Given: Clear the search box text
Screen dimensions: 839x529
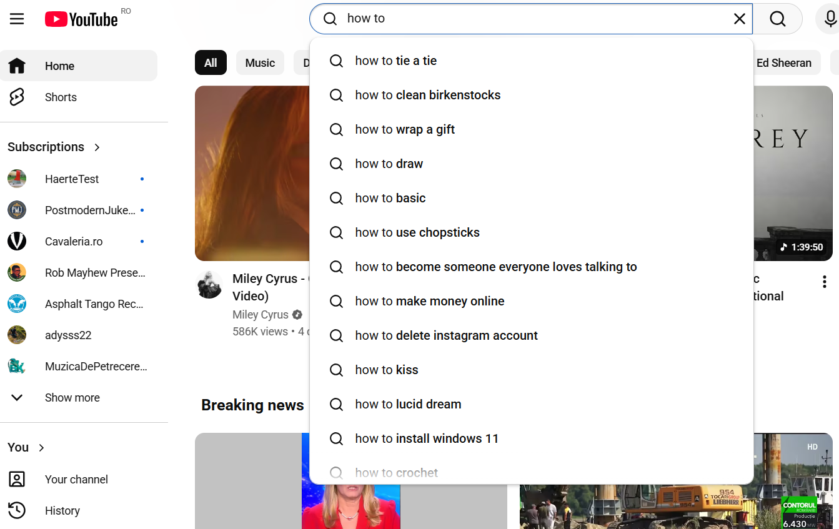Looking at the screenshot, I should pyautogui.click(x=740, y=19).
